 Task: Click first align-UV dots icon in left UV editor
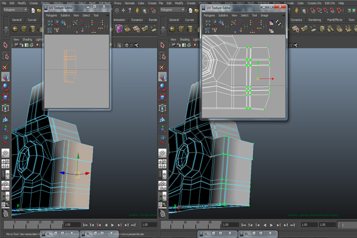pos(93,23)
